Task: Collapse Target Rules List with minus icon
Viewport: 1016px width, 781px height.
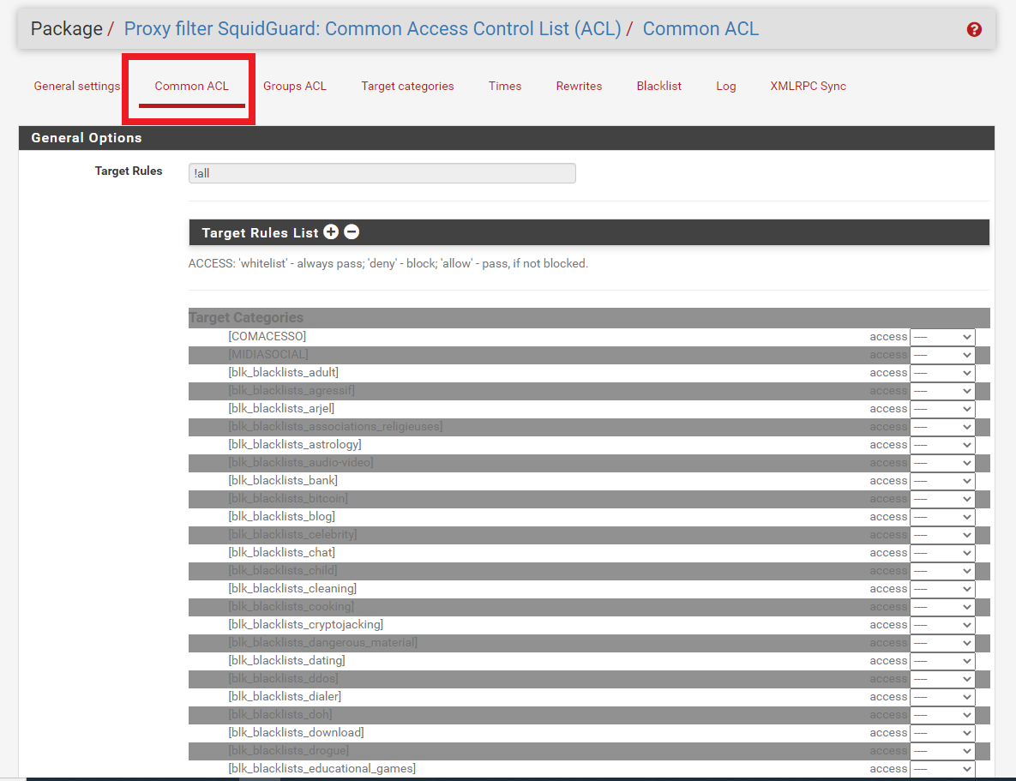Action: 352,232
